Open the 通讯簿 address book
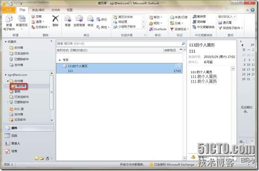259x171 pixels. pyautogui.click(x=225, y=22)
